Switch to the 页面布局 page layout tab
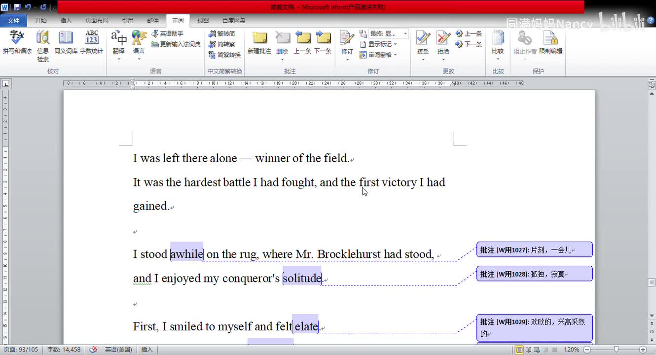The height and width of the screenshot is (355, 656). tap(97, 21)
